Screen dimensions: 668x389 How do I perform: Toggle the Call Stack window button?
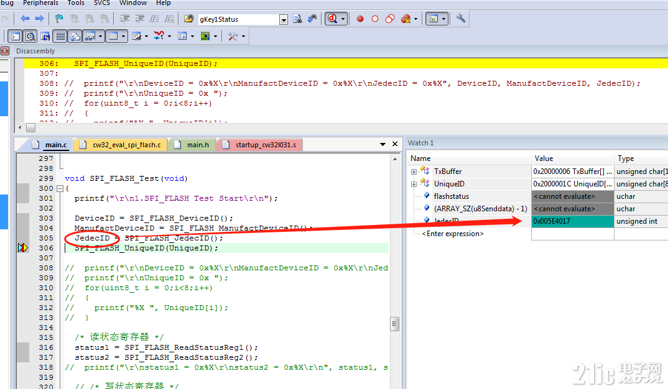[x=75, y=36]
